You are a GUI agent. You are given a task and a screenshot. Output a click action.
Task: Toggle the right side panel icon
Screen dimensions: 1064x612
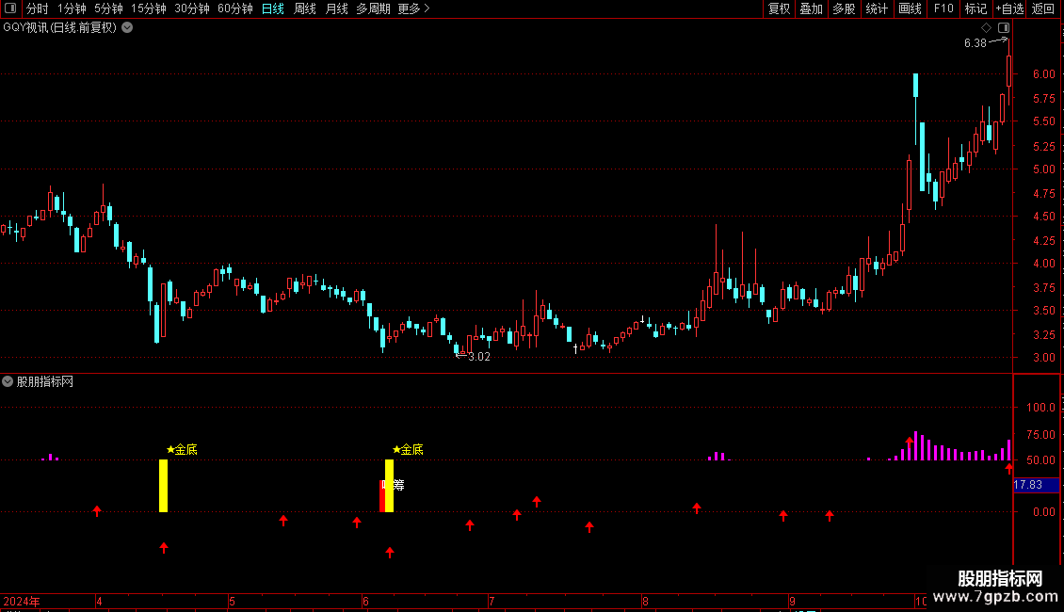click(1004, 28)
